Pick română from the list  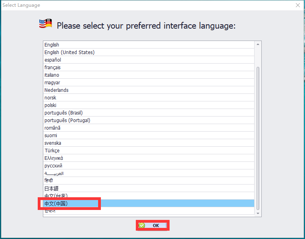click(149, 128)
